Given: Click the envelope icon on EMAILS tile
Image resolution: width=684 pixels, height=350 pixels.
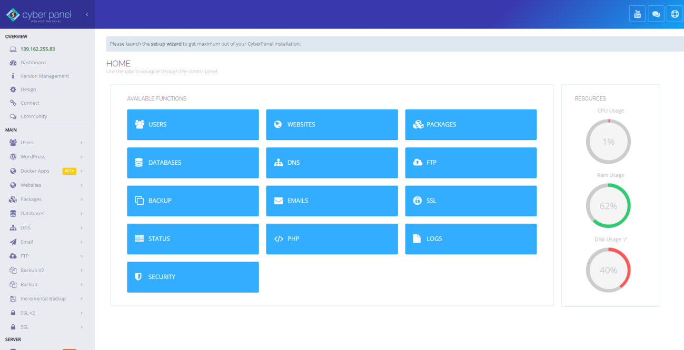Looking at the screenshot, I should [279, 201].
